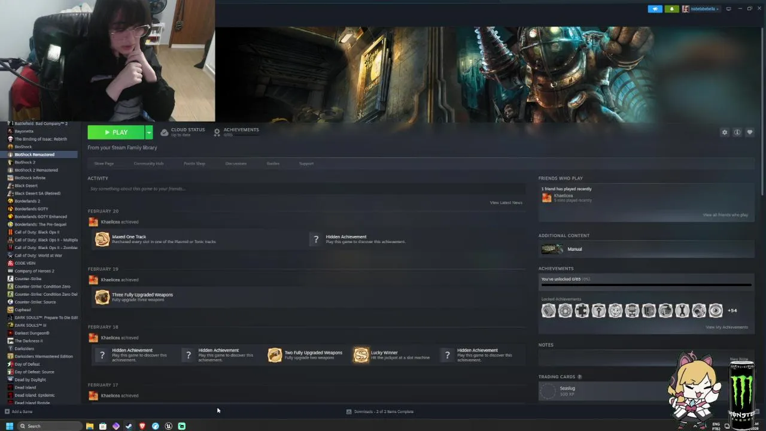This screenshot has width=766, height=431.
Task: Open the dropdown arrow beside PLAY
Action: coord(149,132)
